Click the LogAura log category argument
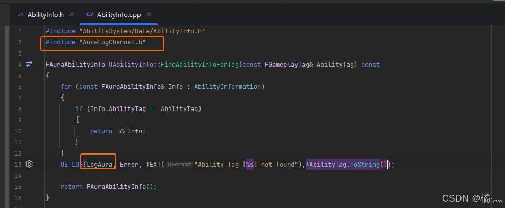Screen dimensions: 505x208 tap(100, 165)
